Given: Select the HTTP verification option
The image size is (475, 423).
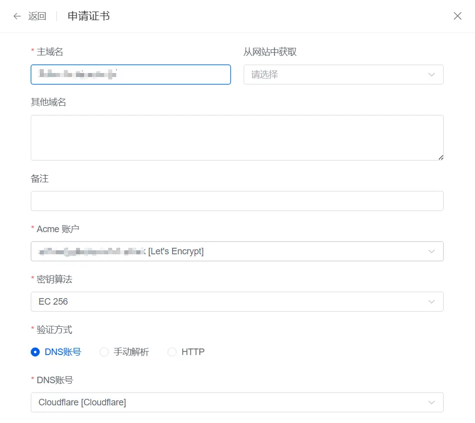Looking at the screenshot, I should click(x=172, y=352).
